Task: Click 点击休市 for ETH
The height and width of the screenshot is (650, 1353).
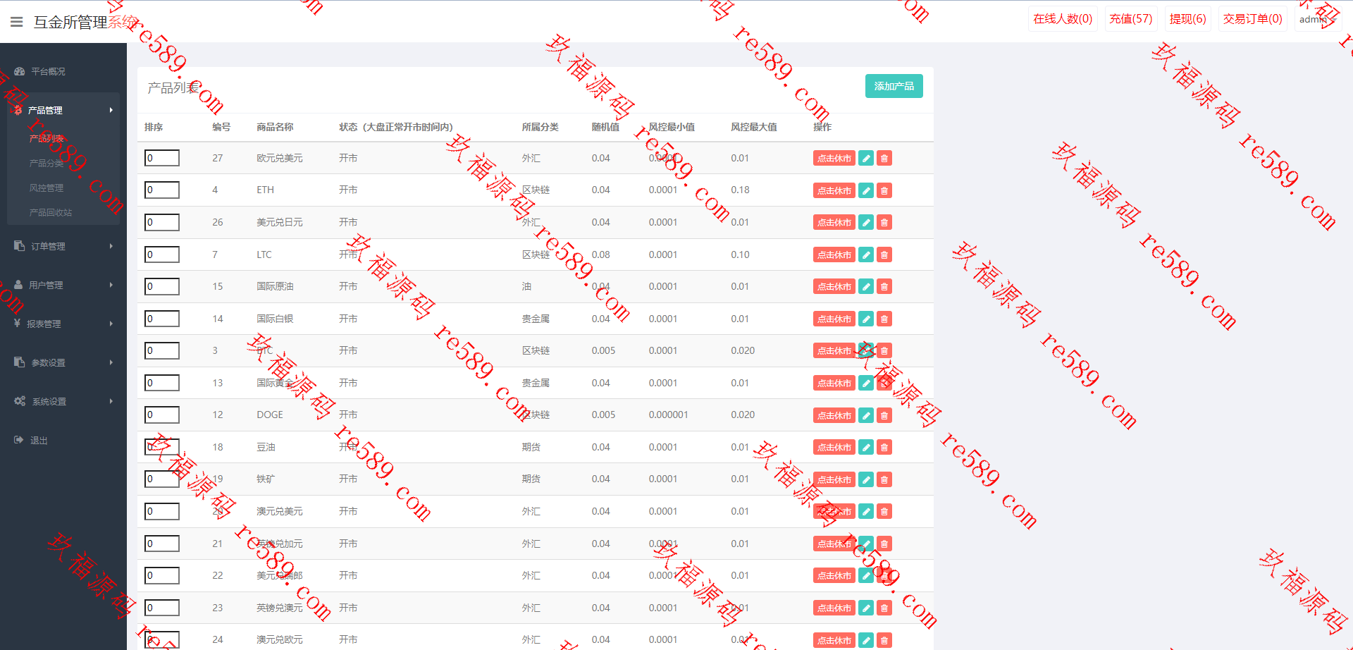Action: pos(834,190)
